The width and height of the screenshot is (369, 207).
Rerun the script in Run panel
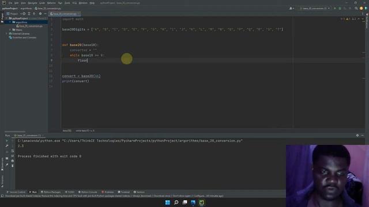click(7, 141)
